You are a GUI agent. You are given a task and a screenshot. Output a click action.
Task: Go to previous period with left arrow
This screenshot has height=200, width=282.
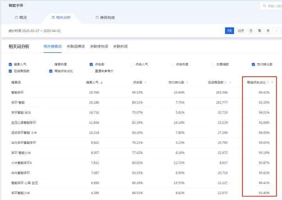277,31
